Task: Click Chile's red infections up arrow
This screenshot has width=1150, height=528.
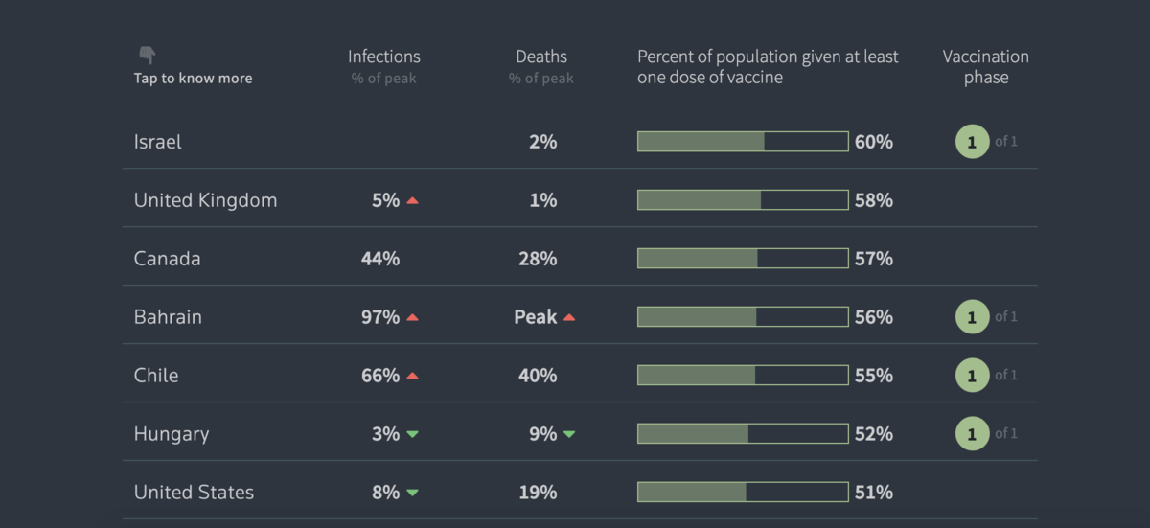Action: tap(412, 376)
